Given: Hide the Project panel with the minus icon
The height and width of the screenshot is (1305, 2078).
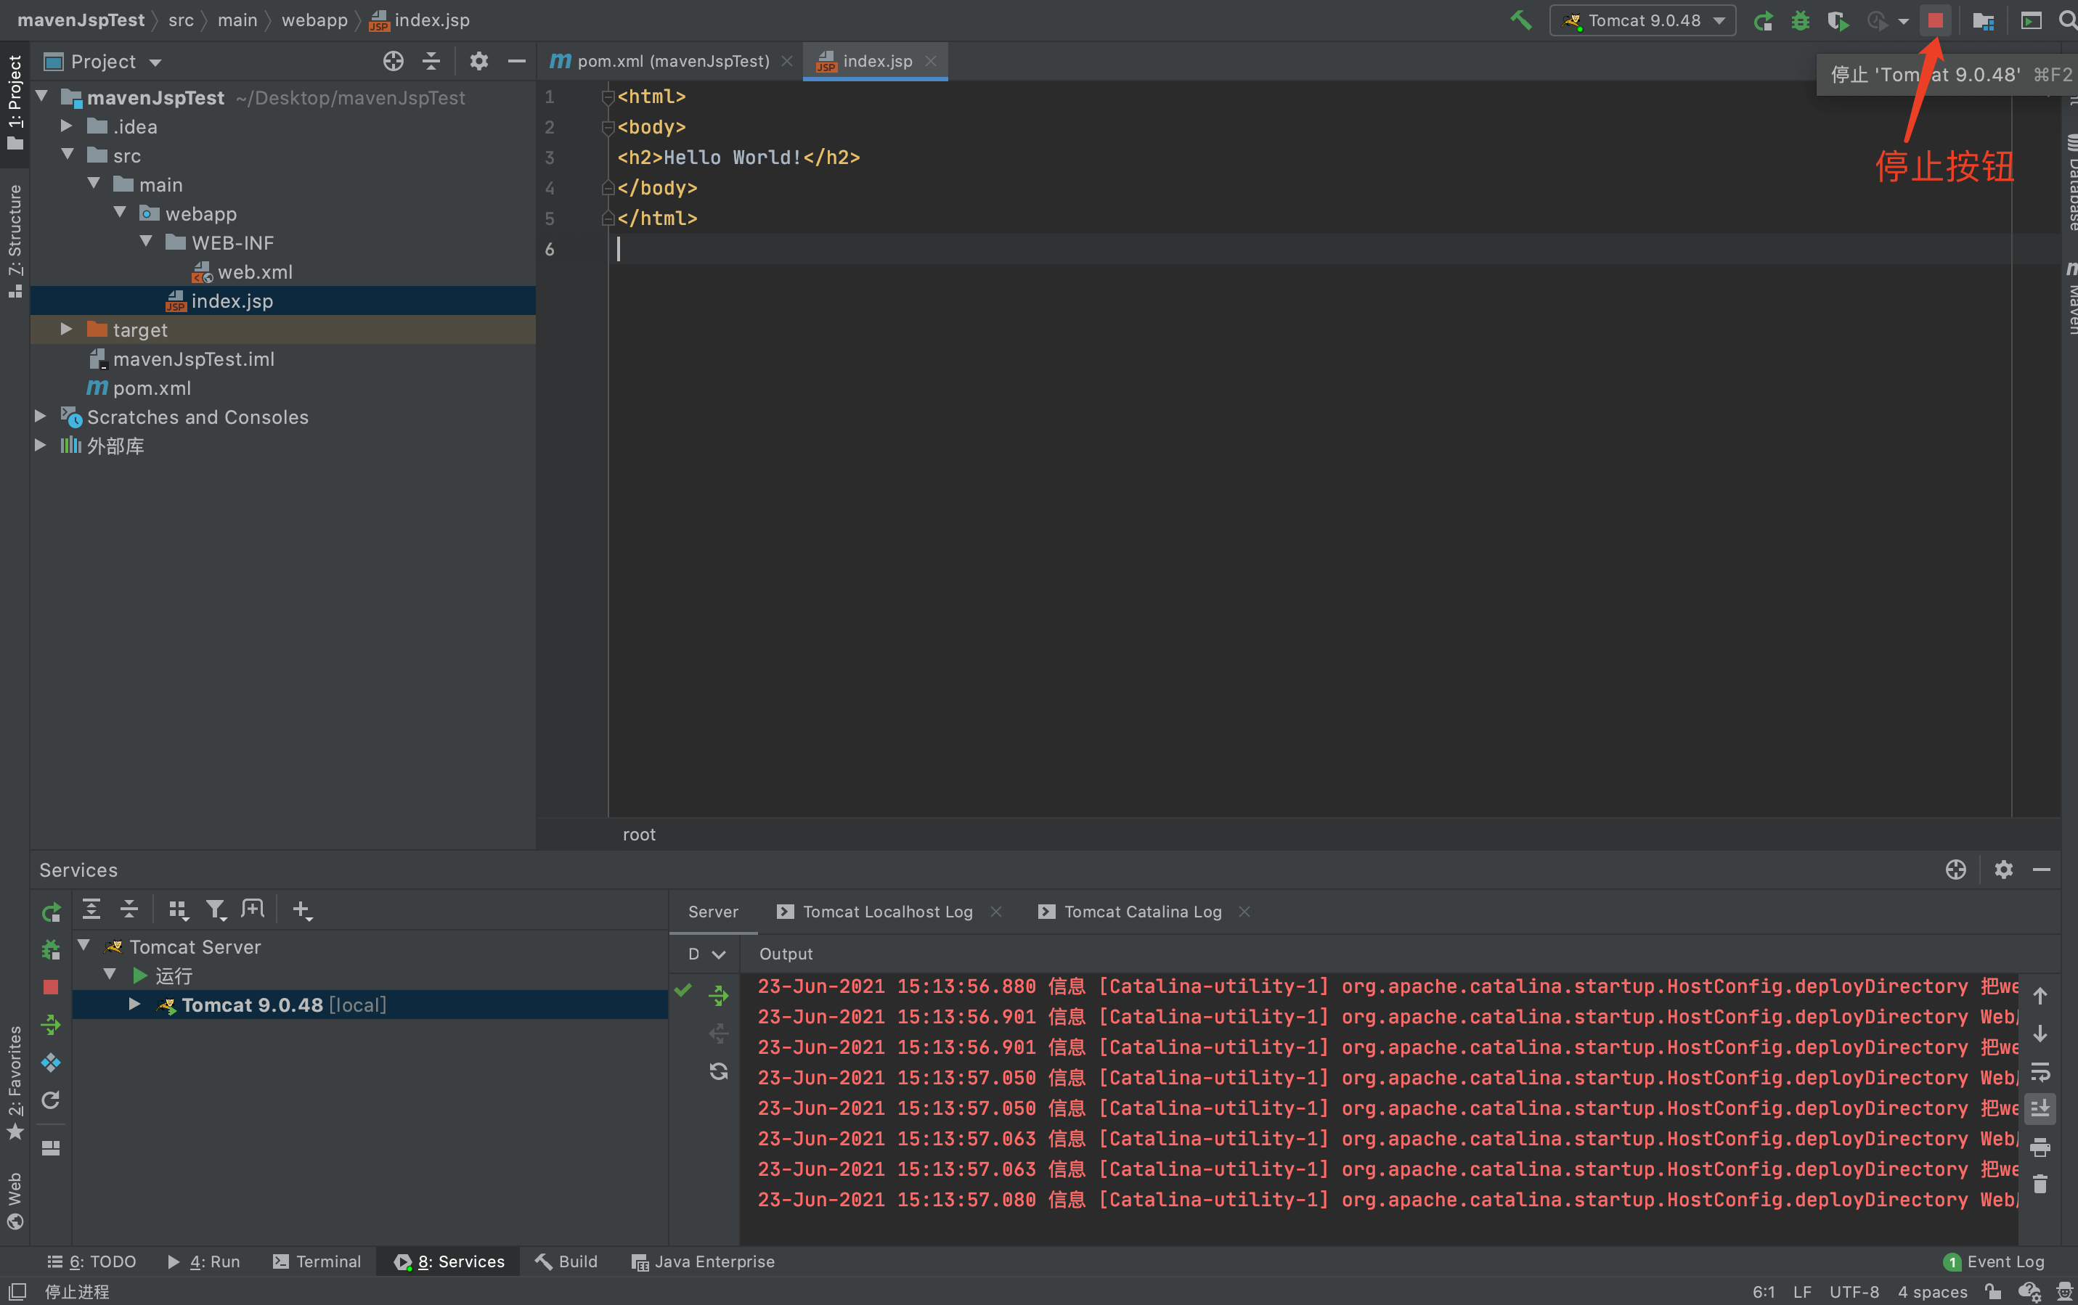Looking at the screenshot, I should pyautogui.click(x=516, y=61).
